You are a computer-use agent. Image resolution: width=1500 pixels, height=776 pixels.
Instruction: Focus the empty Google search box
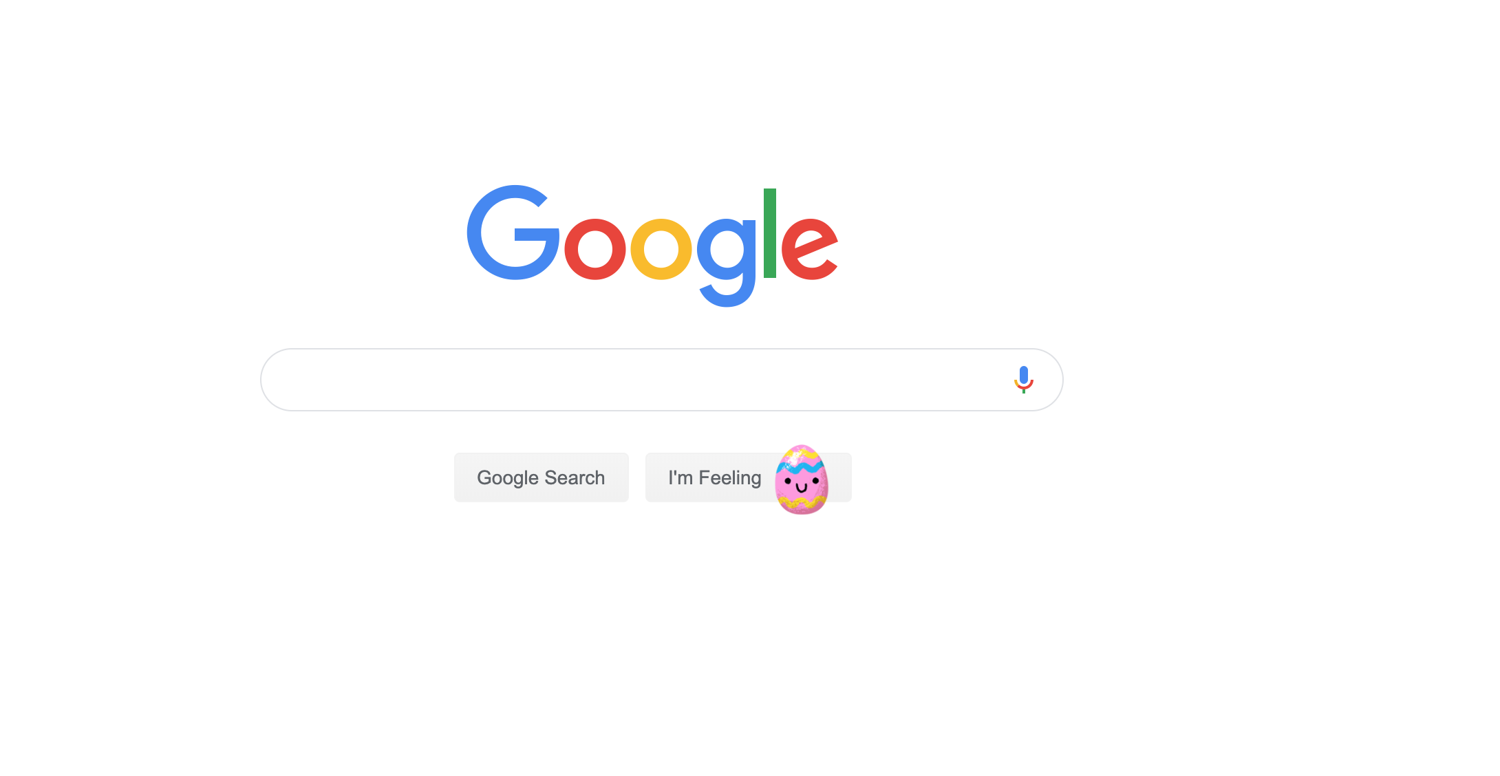[662, 380]
